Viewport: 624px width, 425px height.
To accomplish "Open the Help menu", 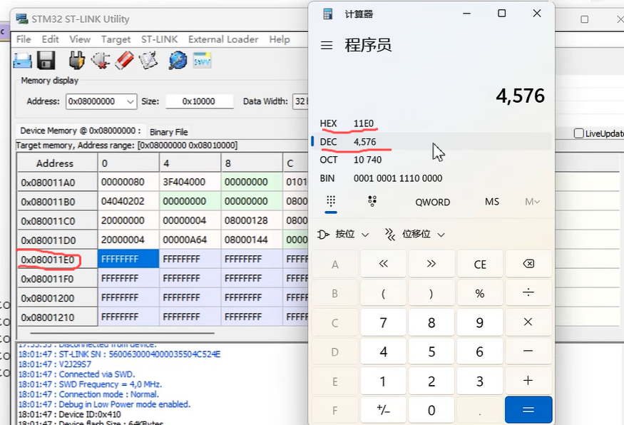I will [280, 39].
